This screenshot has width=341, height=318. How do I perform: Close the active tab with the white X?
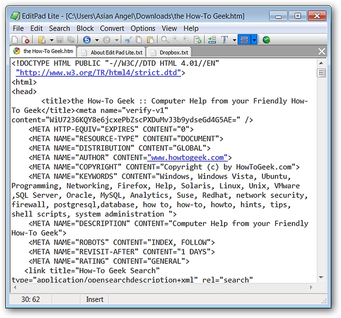click(x=321, y=52)
